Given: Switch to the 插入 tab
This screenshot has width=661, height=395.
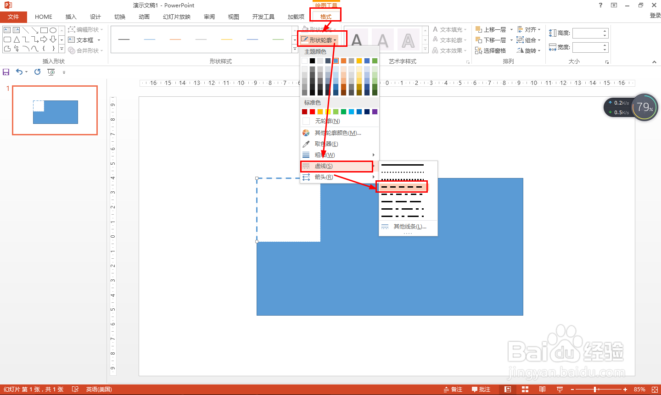Looking at the screenshot, I should (x=71, y=17).
